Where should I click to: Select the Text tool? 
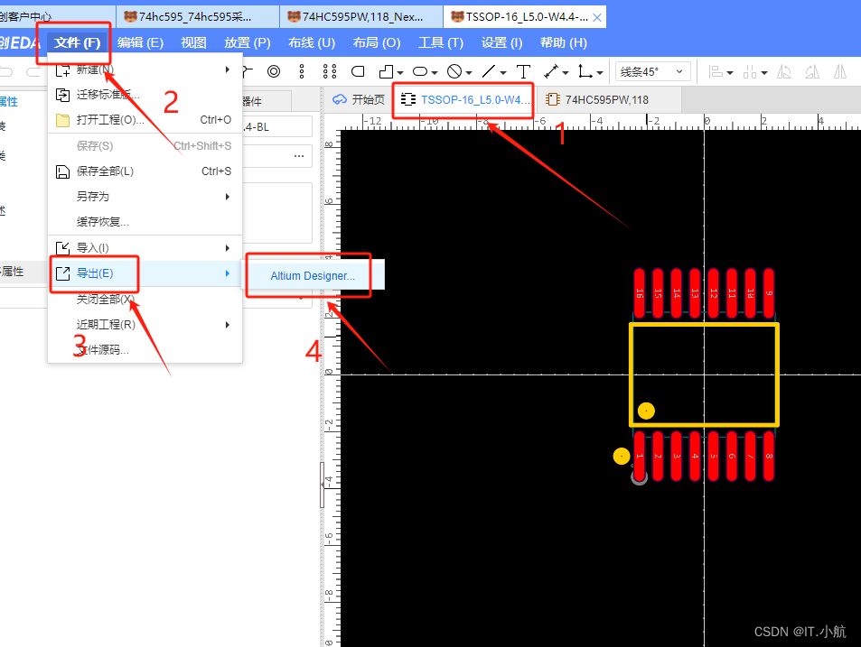[523, 71]
